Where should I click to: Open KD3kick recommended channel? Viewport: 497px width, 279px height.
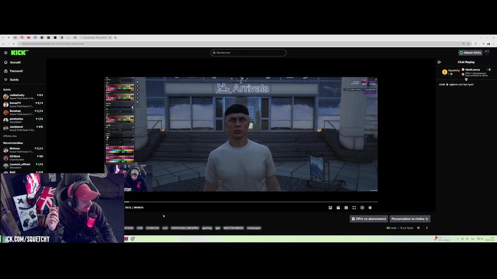pyautogui.click(x=23, y=158)
